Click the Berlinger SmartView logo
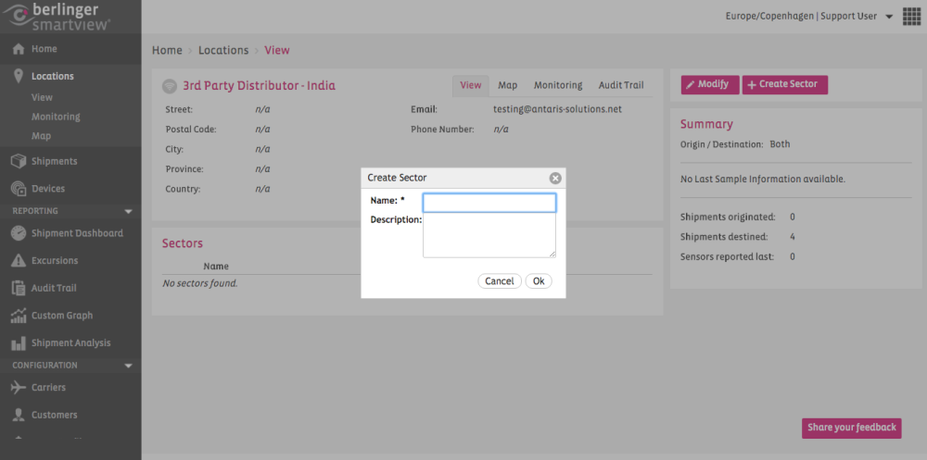 [x=57, y=17]
